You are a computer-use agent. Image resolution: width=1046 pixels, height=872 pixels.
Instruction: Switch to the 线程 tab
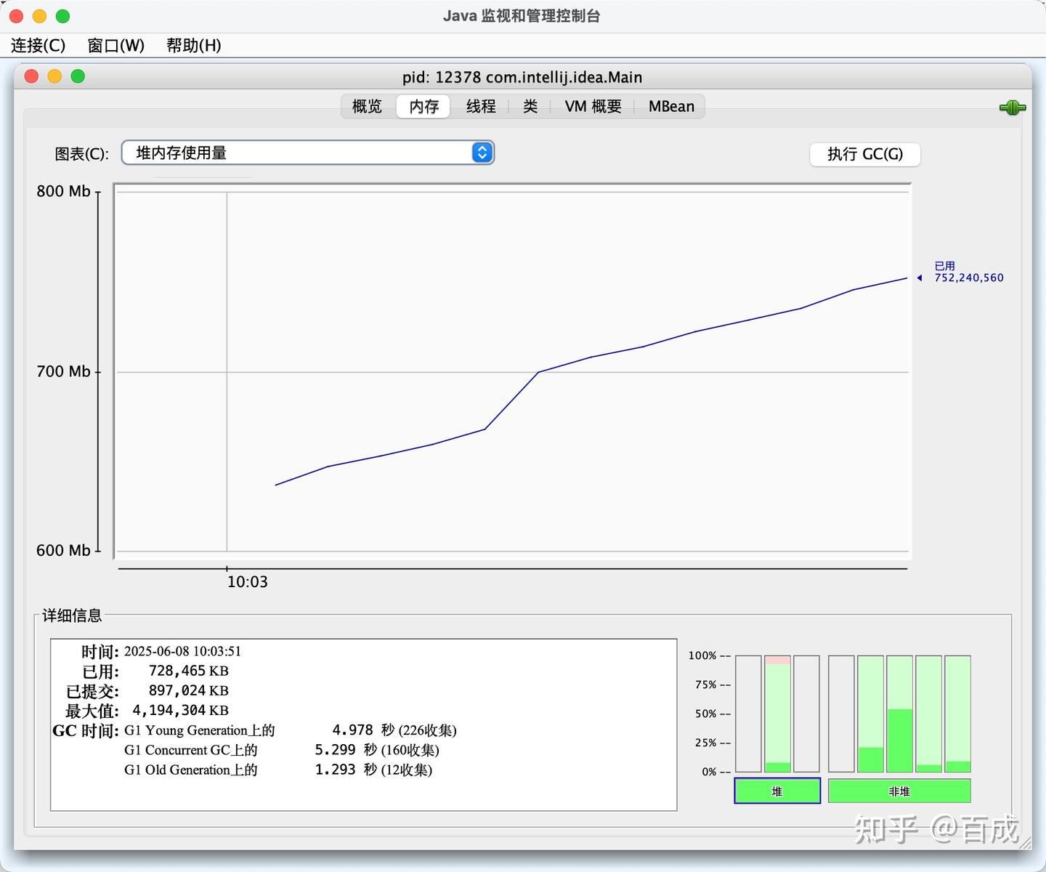point(480,106)
